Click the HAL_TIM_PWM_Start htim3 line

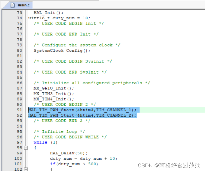click(x=82, y=110)
